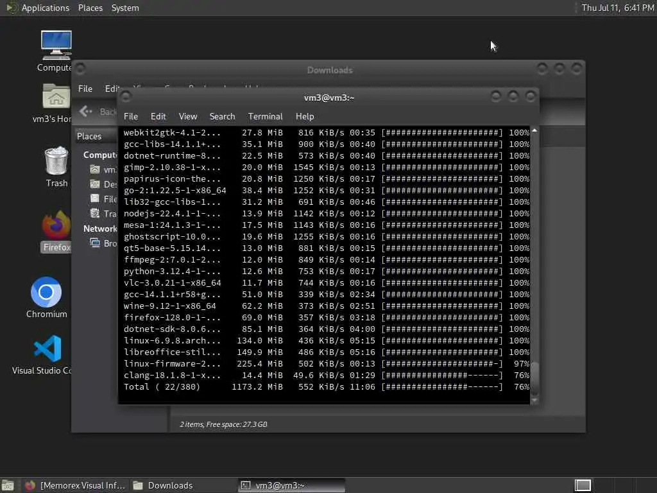Screen dimensions: 657x493
Task: Collapse the Network section in sidebar
Action: [x=99, y=229]
